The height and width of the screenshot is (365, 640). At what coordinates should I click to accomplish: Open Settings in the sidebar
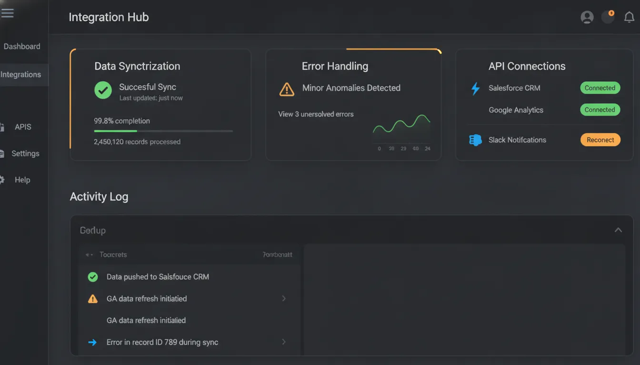[25, 154]
